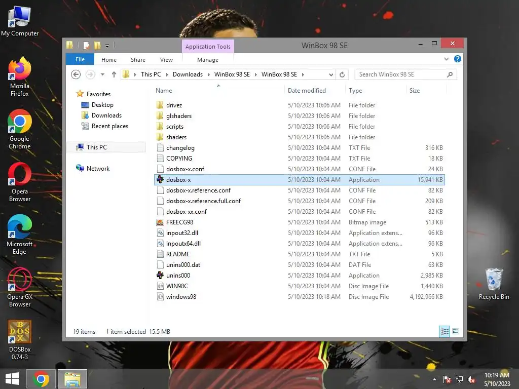Click the Explorer Help question icon
The image size is (519, 389).
click(458, 59)
